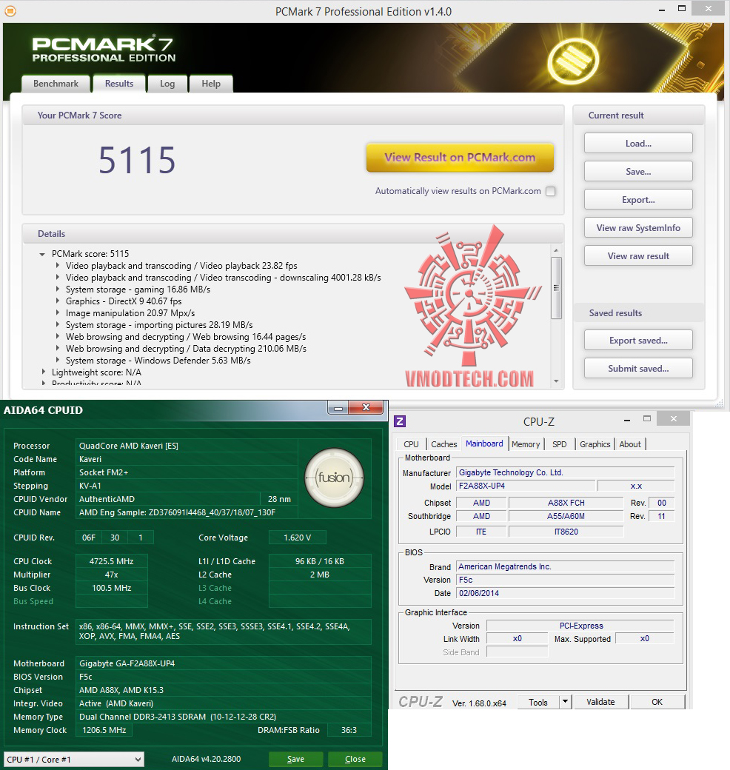The image size is (730, 770).
Task: Click Save button in AIDA64 CPUID
Action: pyautogui.click(x=295, y=759)
